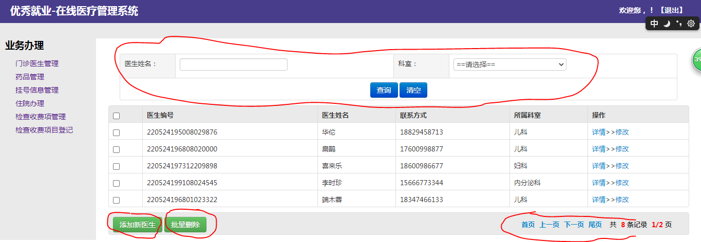Click doctor ID 220524196808020000

pos(182,149)
